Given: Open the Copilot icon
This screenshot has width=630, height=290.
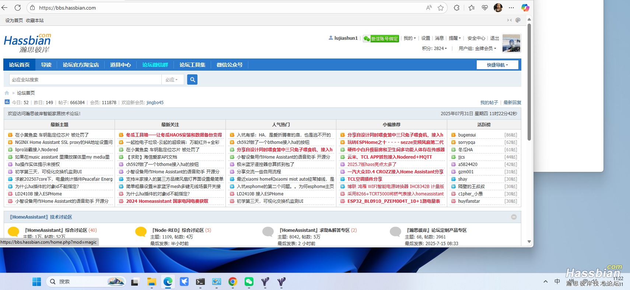Looking at the screenshot, I should point(525,8).
